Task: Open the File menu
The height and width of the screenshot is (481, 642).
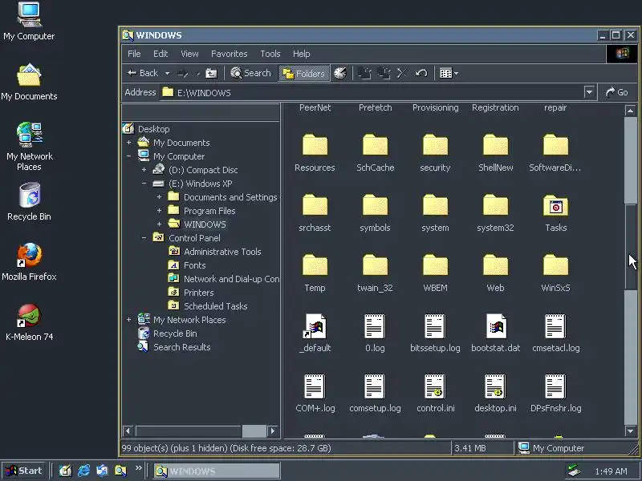Action: pos(134,54)
